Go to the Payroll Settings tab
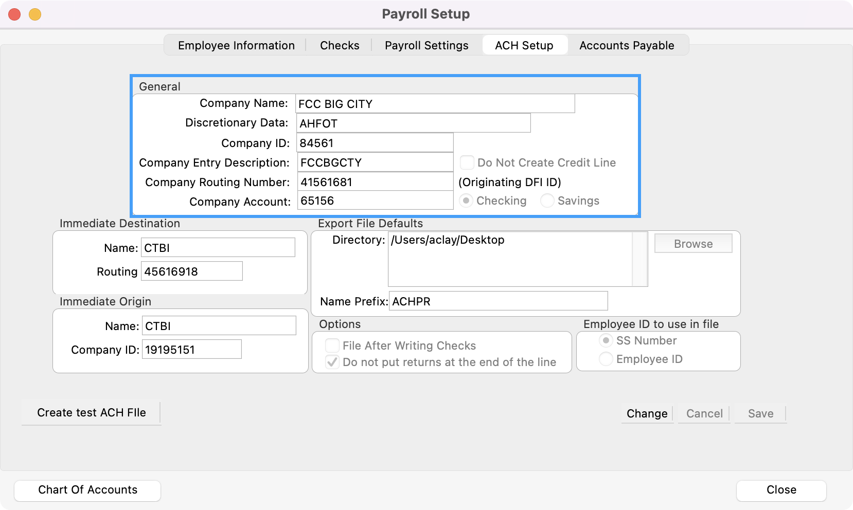Screen dimensions: 853x510 [x=426, y=45]
